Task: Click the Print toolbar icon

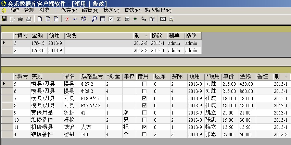Action: tap(20, 19)
